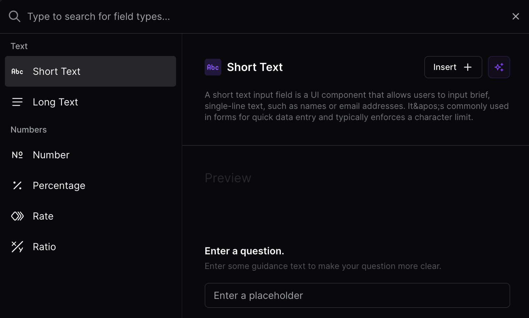Click the Long Text lines icon
Image resolution: width=529 pixels, height=318 pixels.
point(17,102)
